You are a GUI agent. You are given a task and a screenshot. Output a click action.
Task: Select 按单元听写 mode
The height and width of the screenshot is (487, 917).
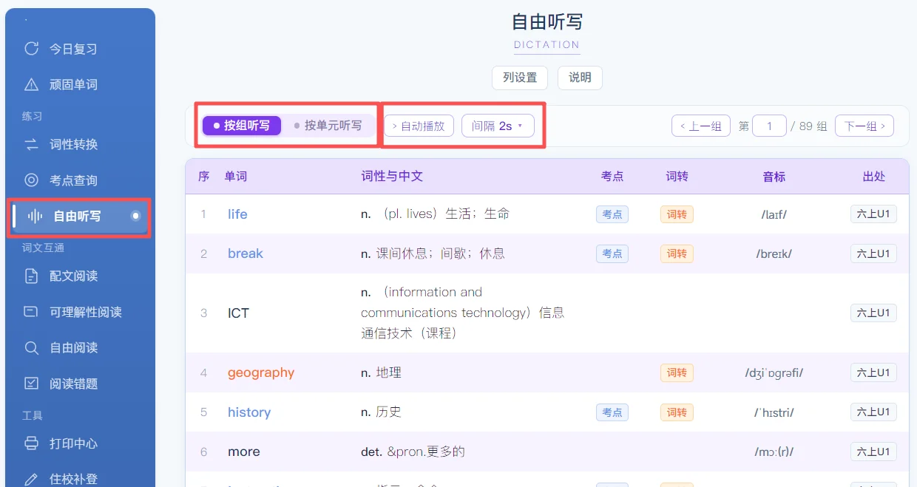tap(328, 126)
